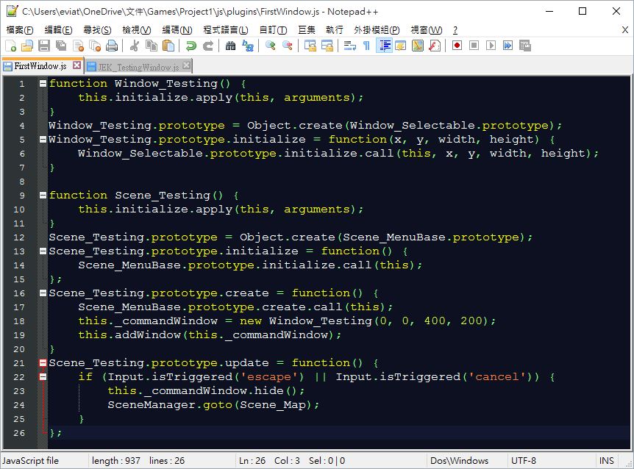Screen dimensions: 634x469
Task: Paste using the clipboard toolbar icon
Action: [x=168, y=46]
